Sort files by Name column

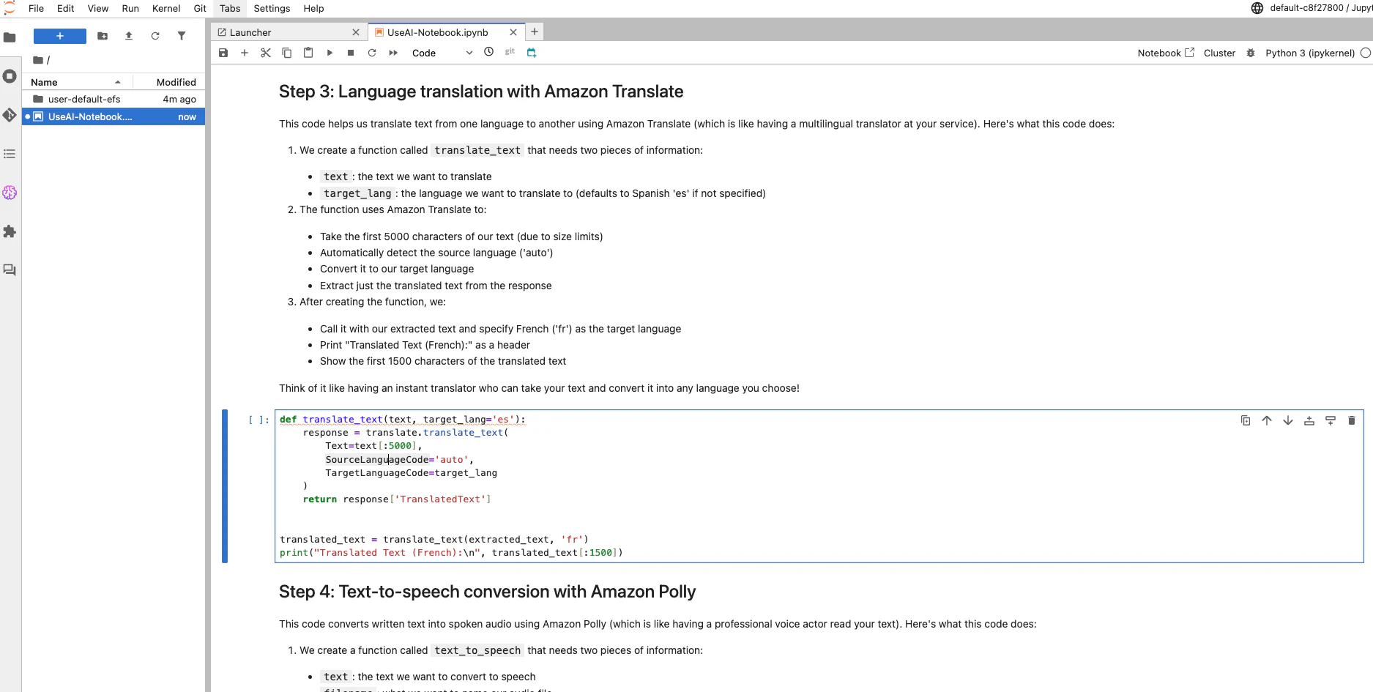pyautogui.click(x=77, y=82)
